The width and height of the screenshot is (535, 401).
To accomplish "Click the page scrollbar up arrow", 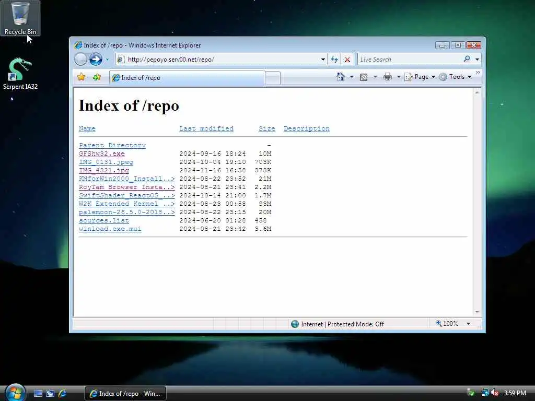I will pyautogui.click(x=477, y=92).
